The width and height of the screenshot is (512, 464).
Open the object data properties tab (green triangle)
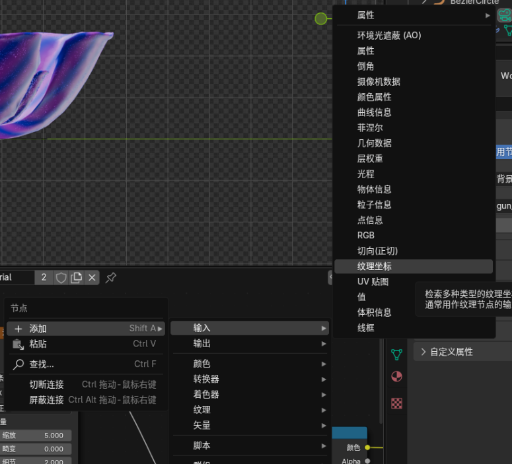coord(396,354)
